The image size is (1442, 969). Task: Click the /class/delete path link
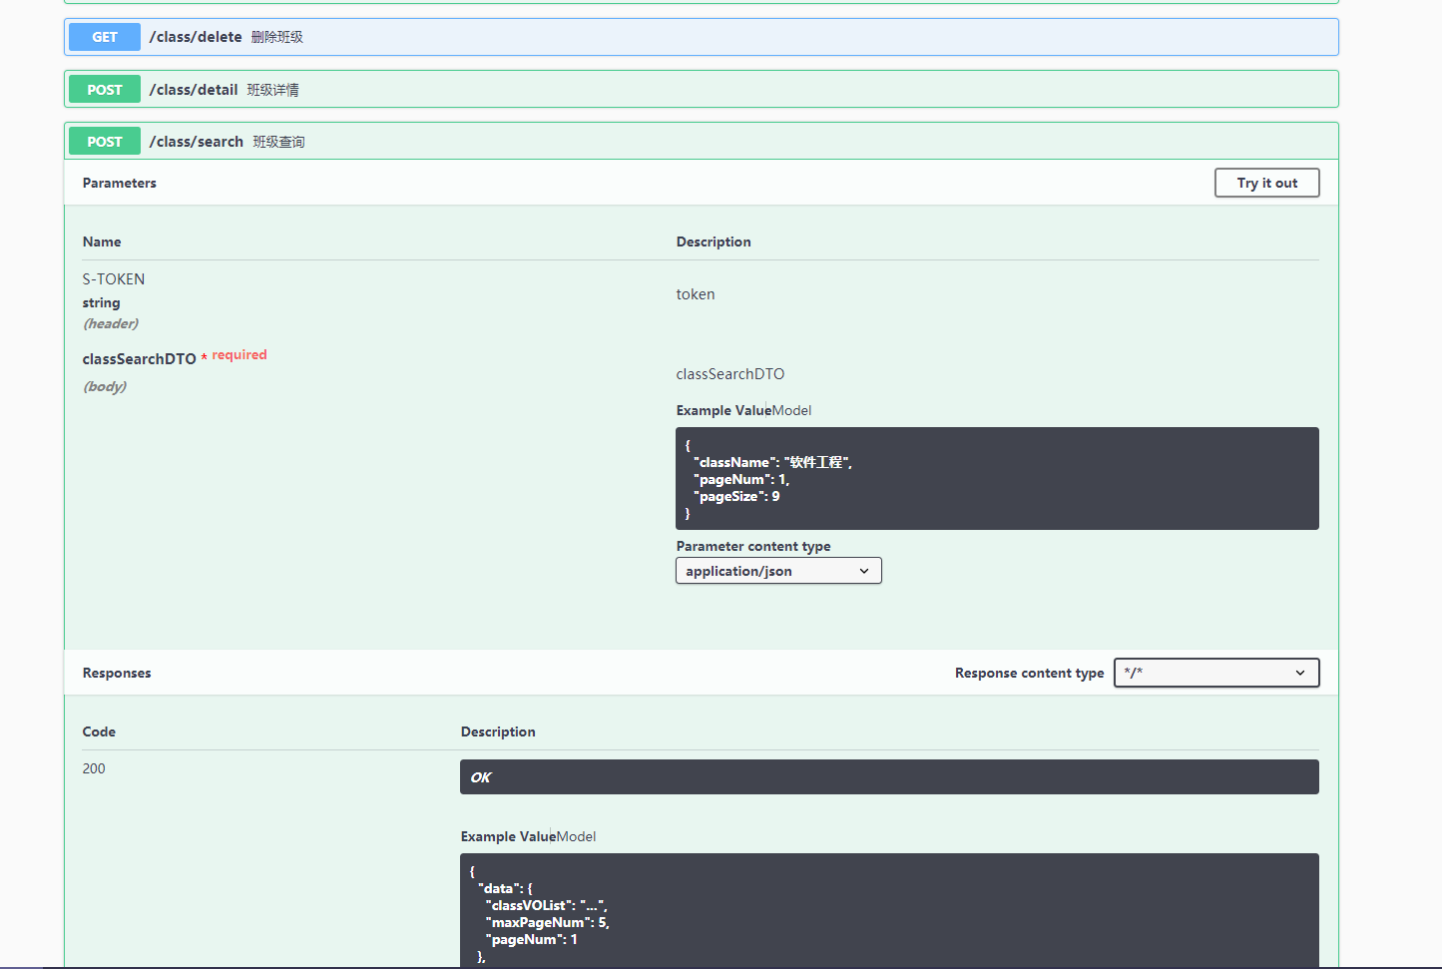pyautogui.click(x=196, y=37)
